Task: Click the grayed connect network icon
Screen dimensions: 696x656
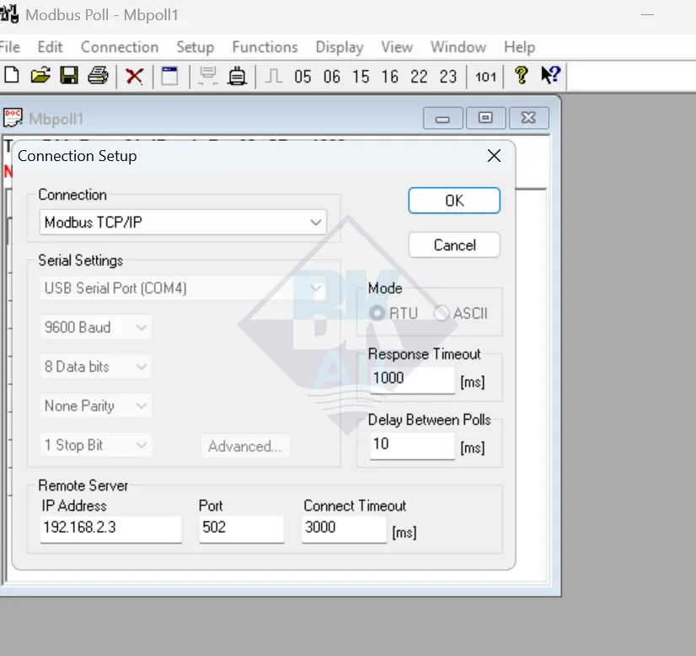Action: pos(207,76)
